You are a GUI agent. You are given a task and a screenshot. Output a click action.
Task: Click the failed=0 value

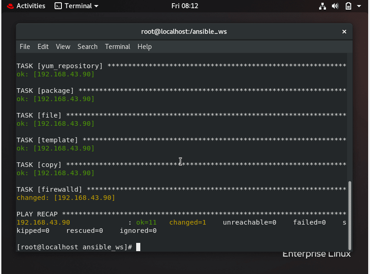pos(309,222)
